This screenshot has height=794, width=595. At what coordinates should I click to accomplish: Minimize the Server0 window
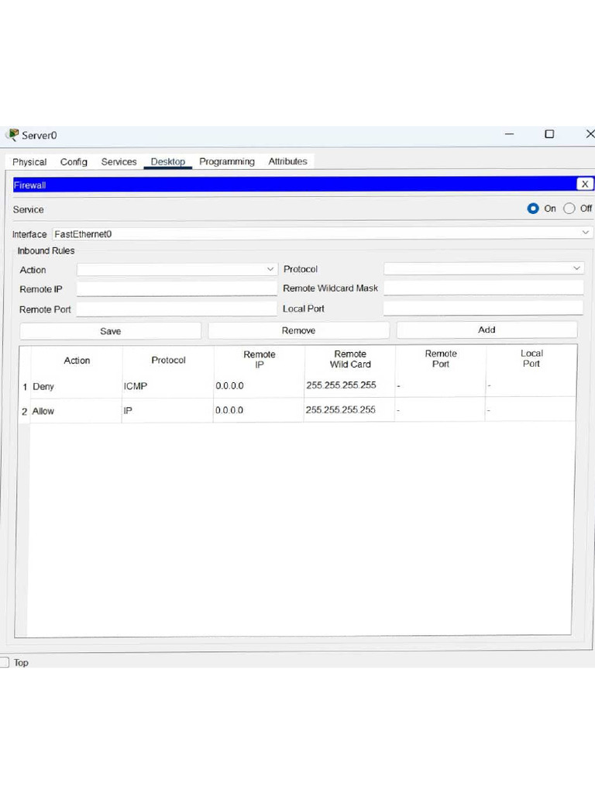[509, 134]
